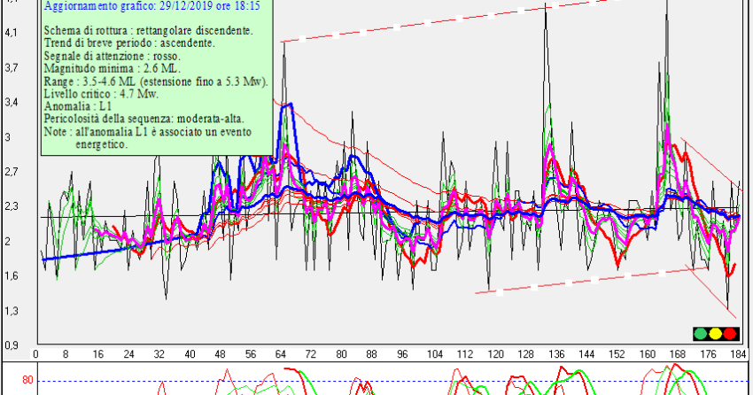Viewport: 753px width, 395px height.
Task: Click the y-axis label 4,1
Action: (x=11, y=33)
